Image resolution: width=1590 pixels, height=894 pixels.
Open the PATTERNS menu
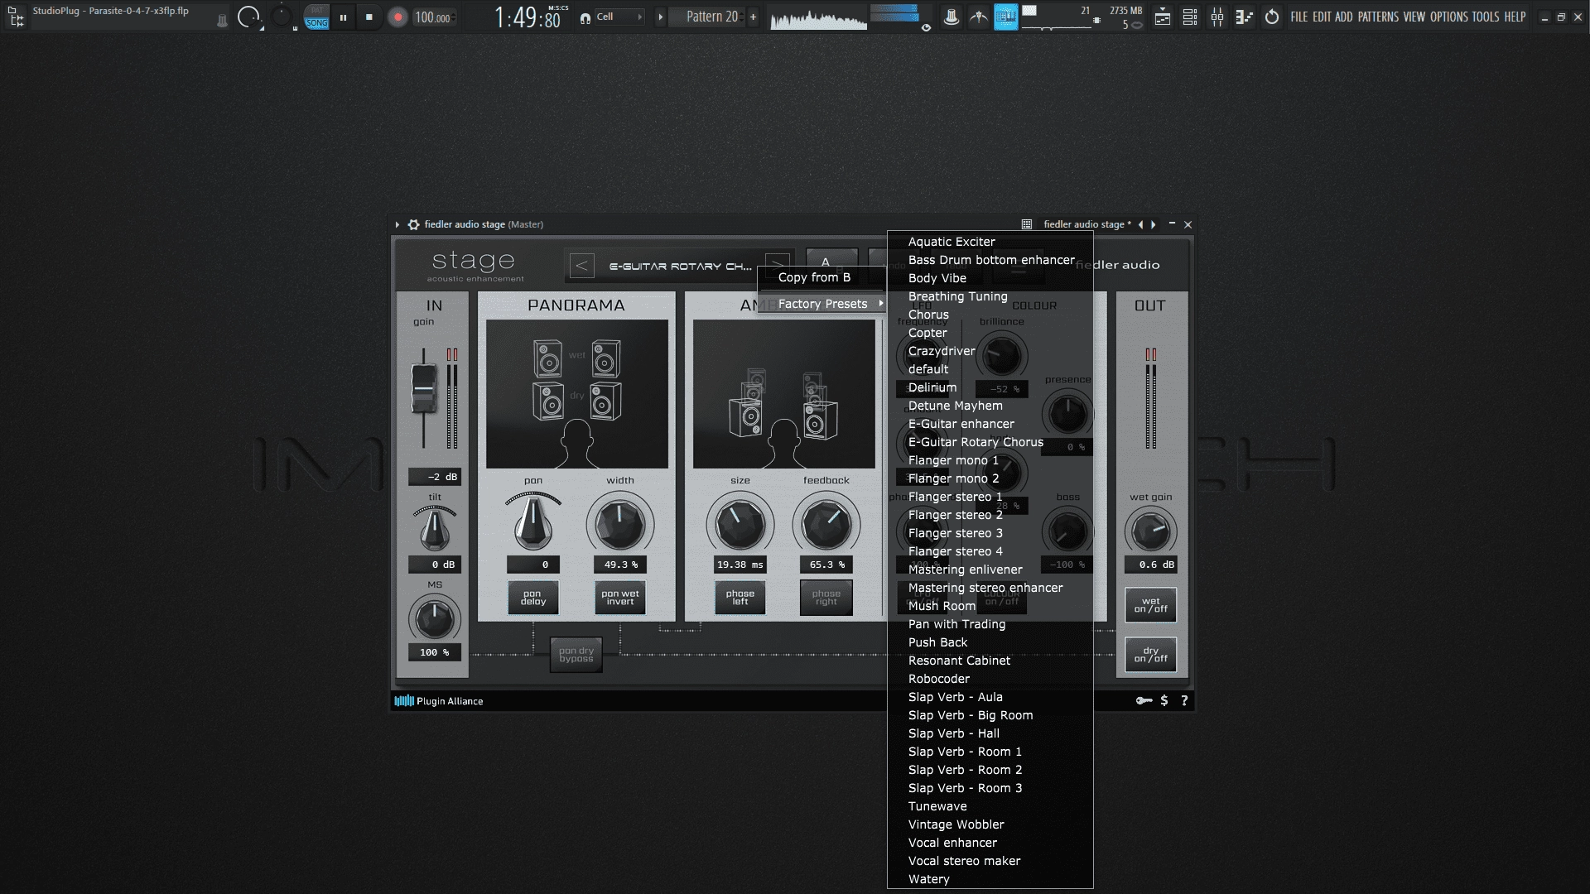point(1378,17)
